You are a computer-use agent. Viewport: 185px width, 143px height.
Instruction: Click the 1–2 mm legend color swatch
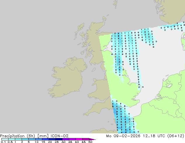pyautogui.click(x=18, y=139)
